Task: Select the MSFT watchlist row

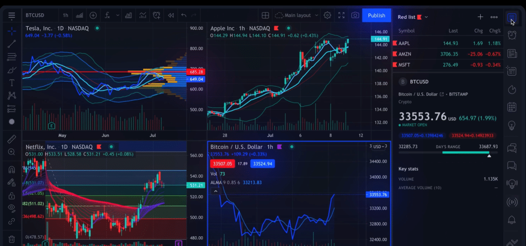Action: (447, 65)
